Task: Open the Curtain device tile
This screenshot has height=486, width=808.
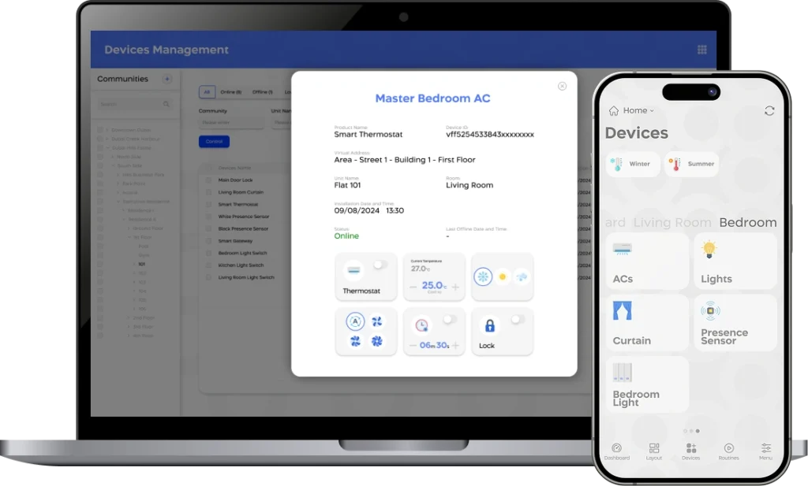Action: tap(647, 323)
